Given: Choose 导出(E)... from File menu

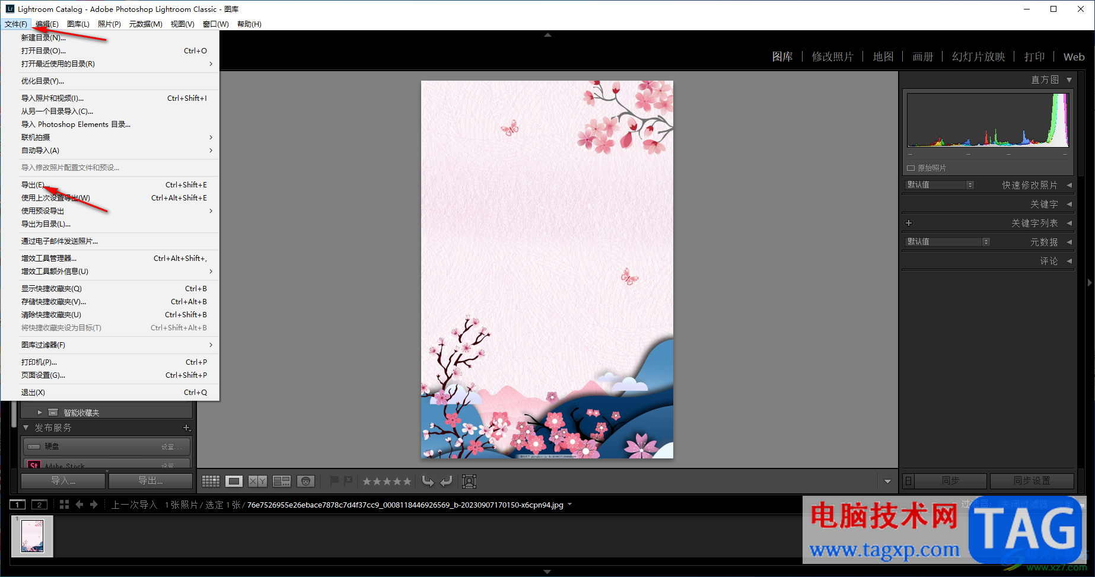Looking at the screenshot, I should coord(110,185).
